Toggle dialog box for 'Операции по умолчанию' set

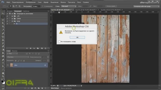[10, 13]
